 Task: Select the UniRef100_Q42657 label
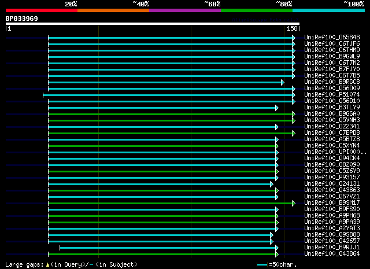tap(332, 241)
